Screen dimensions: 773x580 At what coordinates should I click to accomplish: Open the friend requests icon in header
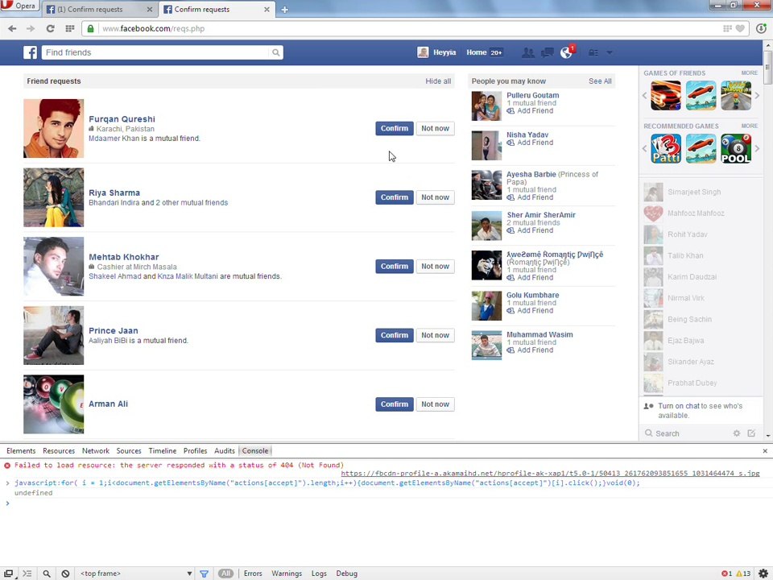click(528, 52)
